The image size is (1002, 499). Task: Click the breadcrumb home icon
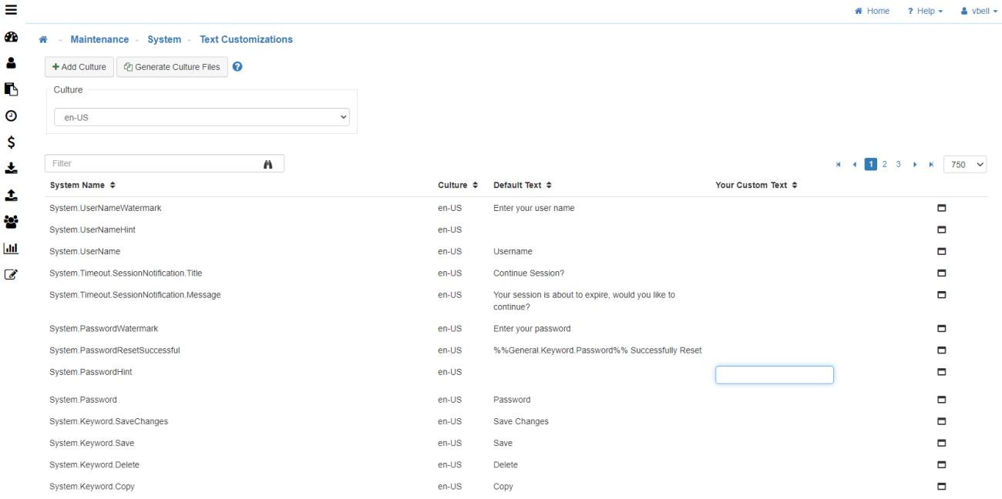click(43, 40)
